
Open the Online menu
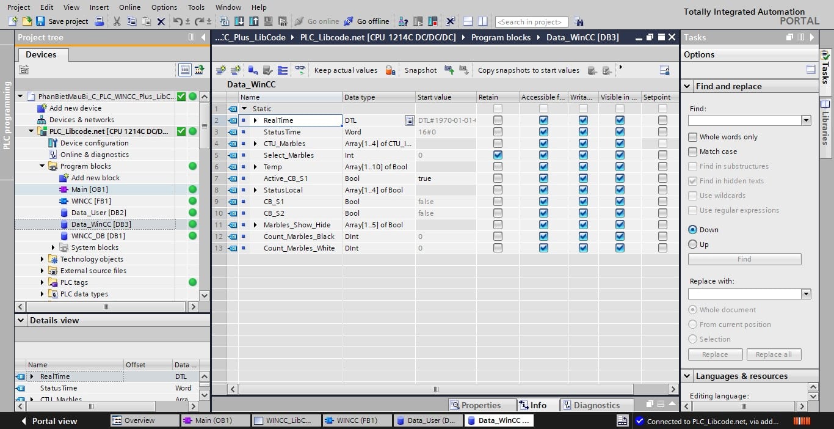[129, 7]
